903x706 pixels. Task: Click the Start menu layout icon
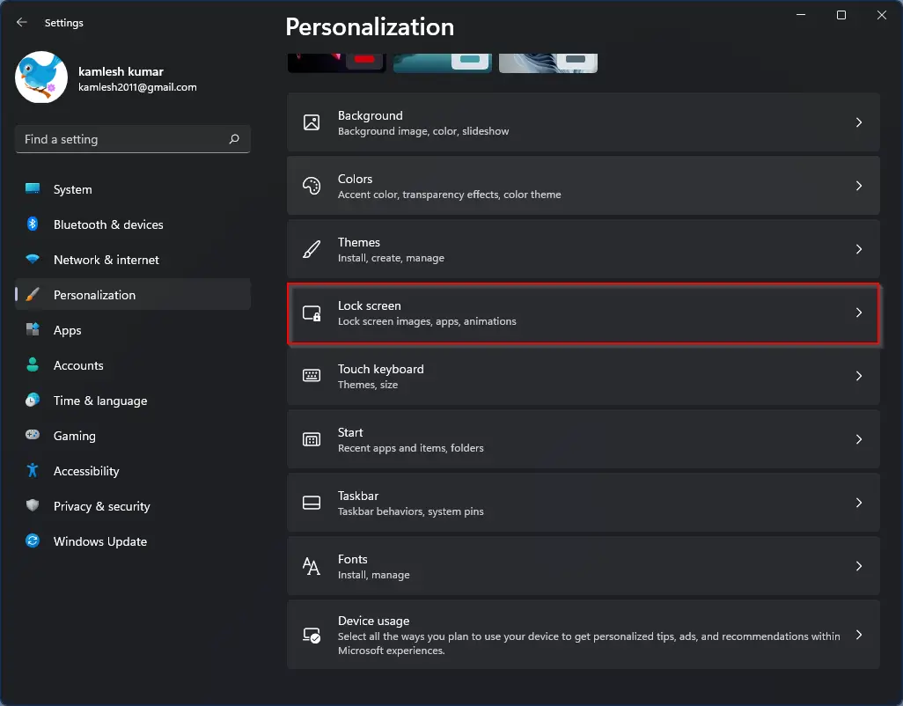click(x=312, y=439)
